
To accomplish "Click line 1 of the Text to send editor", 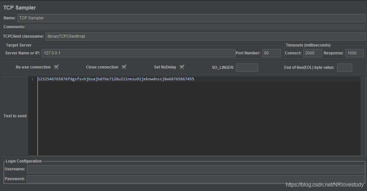I will coord(199,79).
